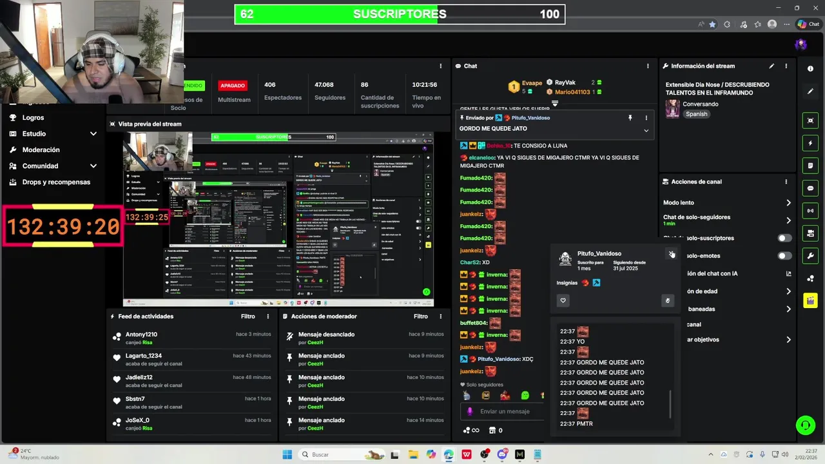
Task: Open Acciones de moderador three-dot menu
Action: [441, 316]
